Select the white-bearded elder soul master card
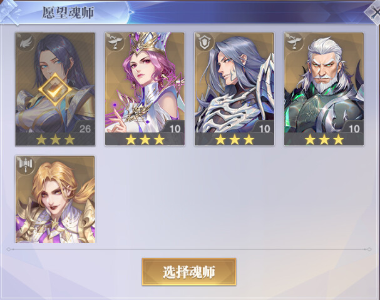This screenshot has width=380, height=300. click(324, 89)
